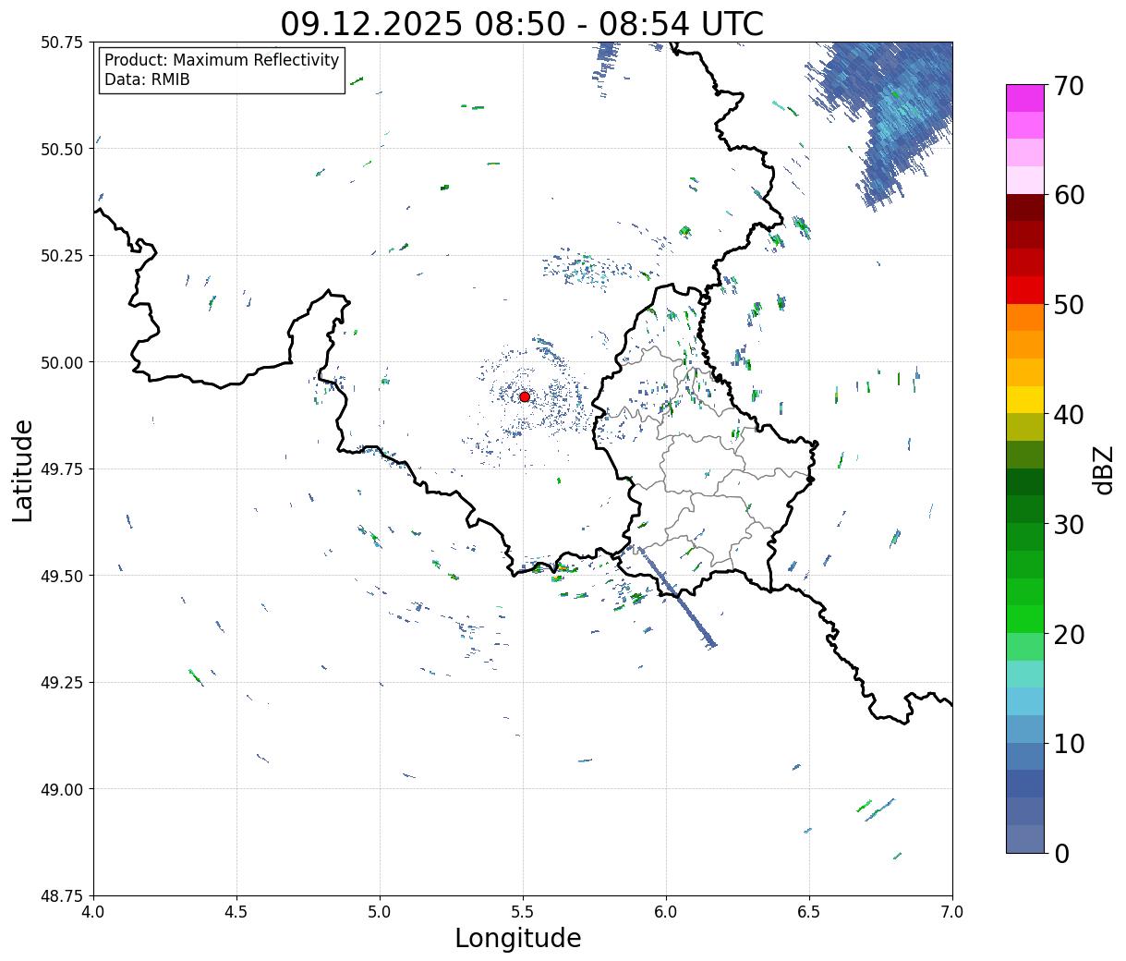Screen dimensions: 1126x961
Task: Click longitude tick label "4.0"
Action: click(93, 912)
